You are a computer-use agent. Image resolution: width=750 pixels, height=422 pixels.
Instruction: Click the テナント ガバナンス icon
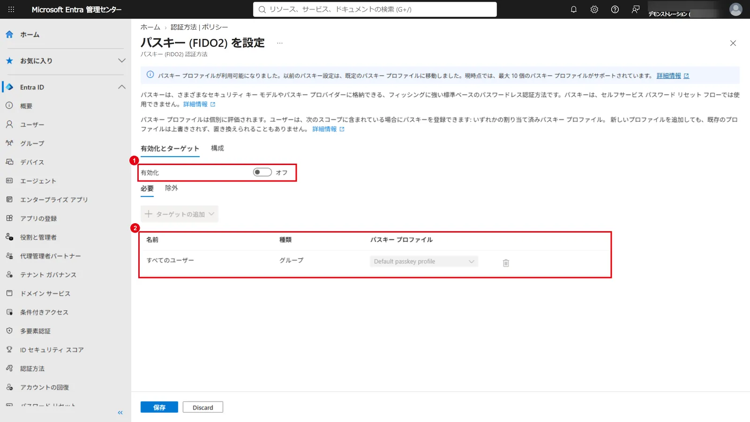pos(9,274)
